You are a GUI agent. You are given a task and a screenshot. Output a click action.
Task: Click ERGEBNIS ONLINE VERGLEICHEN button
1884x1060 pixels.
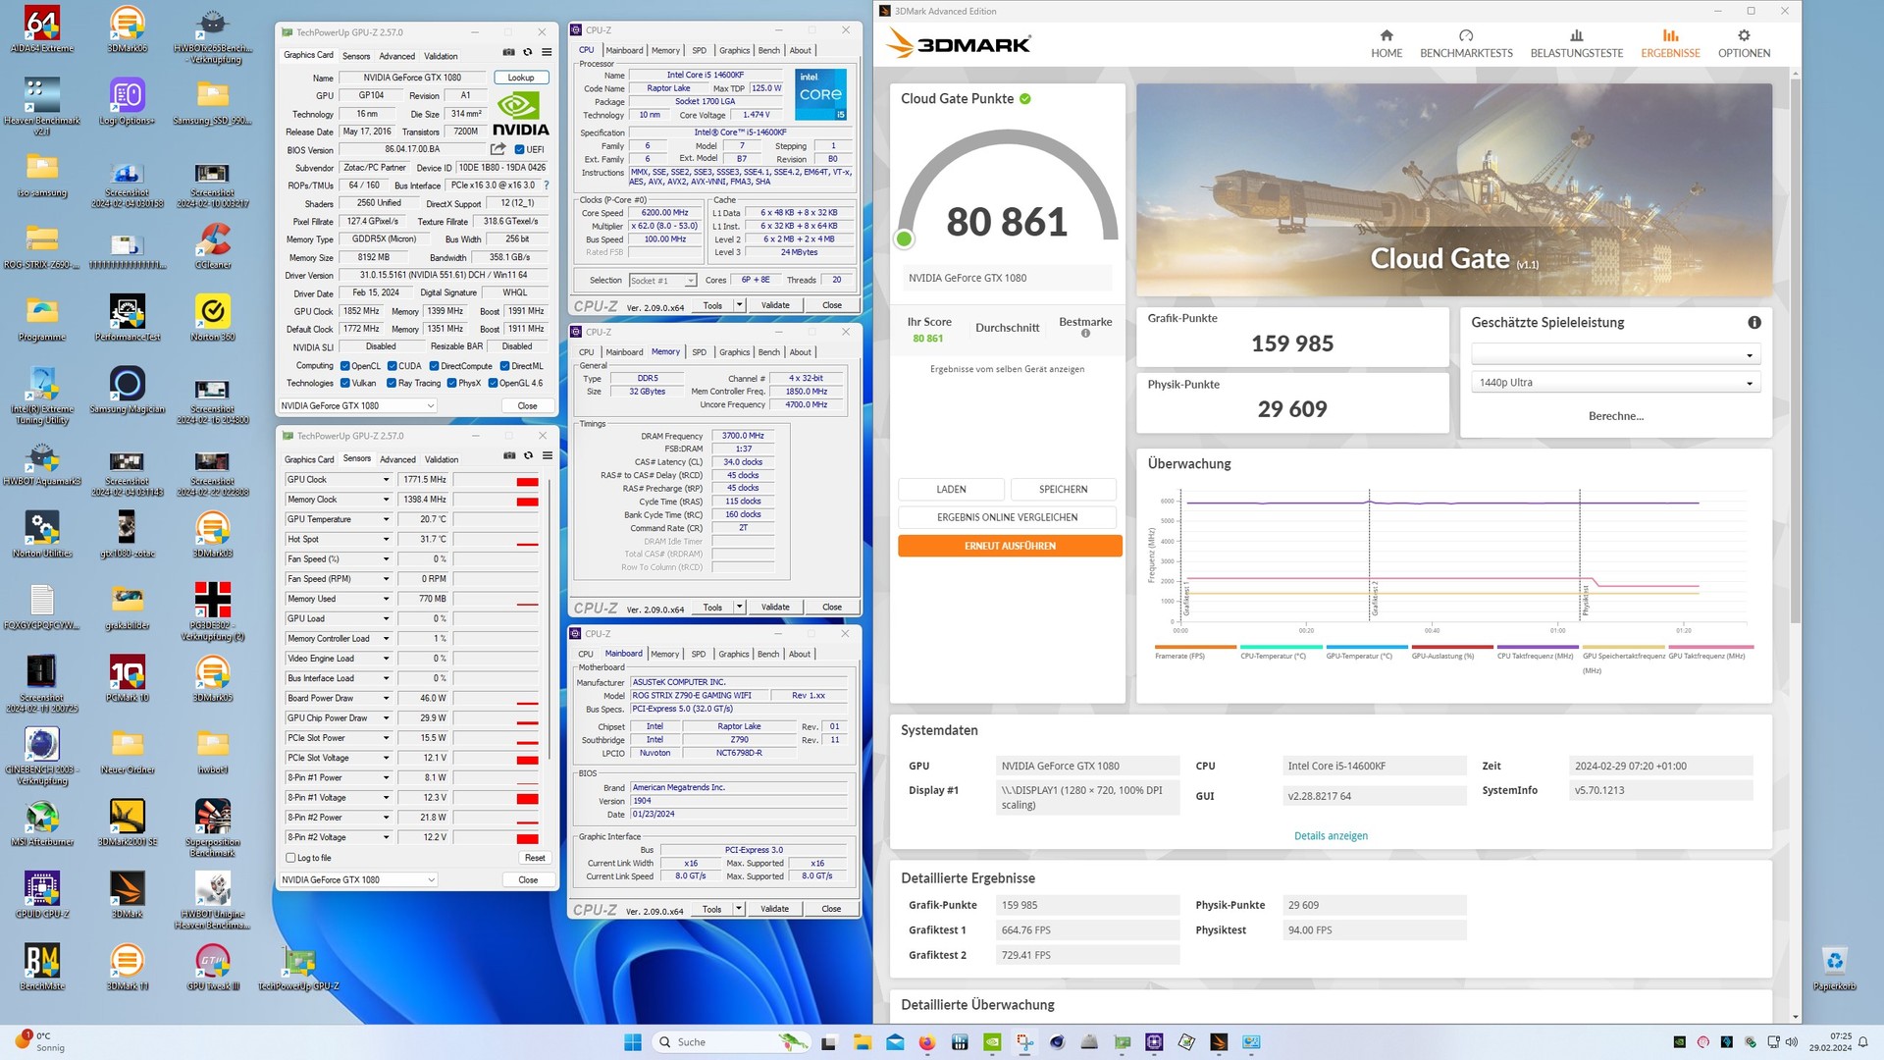pyautogui.click(x=1007, y=517)
